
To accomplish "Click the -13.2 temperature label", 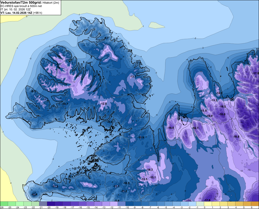I will (x=214, y=100).
